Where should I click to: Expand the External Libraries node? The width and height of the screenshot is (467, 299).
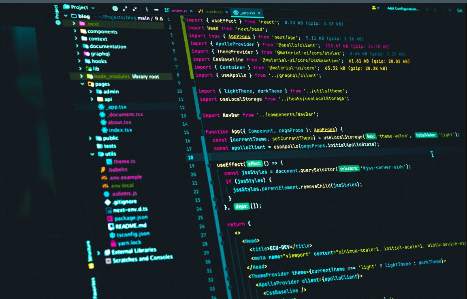pos(98,253)
